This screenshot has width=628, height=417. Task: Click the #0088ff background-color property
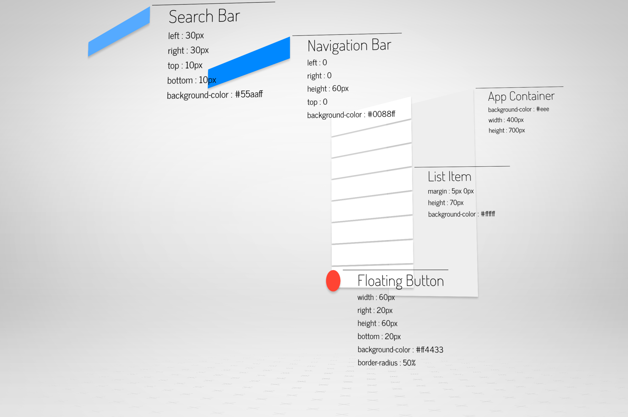[x=351, y=115]
